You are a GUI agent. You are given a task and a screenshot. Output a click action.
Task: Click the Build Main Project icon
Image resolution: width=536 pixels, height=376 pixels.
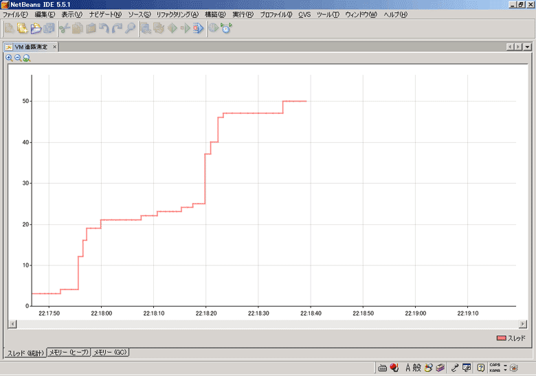coord(146,28)
